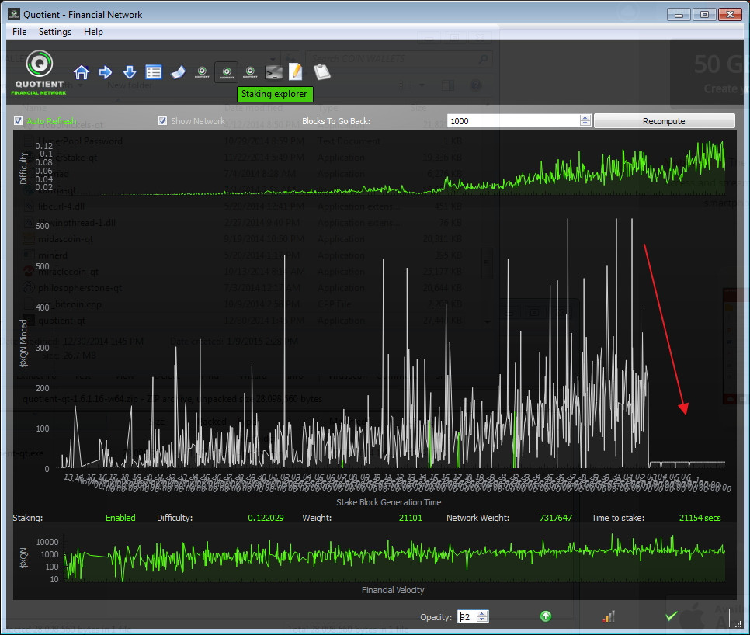Open the address book icon

point(178,72)
